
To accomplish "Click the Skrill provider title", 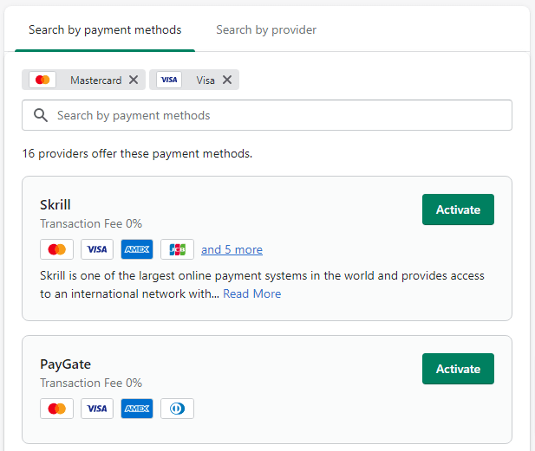I will pyautogui.click(x=55, y=204).
